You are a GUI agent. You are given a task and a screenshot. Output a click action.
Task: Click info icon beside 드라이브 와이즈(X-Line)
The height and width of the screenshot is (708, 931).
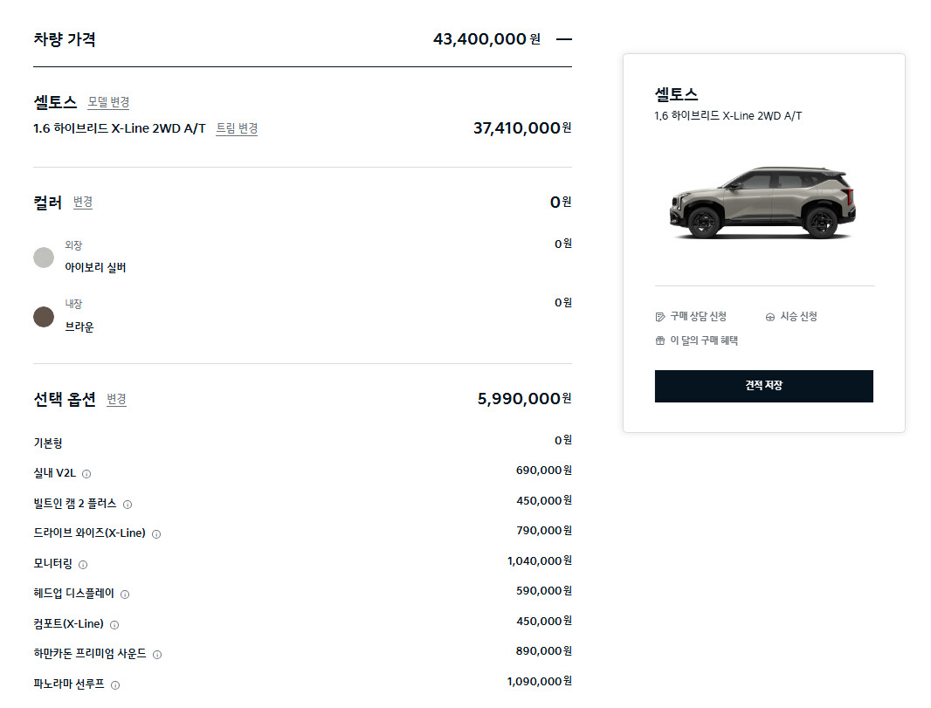coord(156,534)
